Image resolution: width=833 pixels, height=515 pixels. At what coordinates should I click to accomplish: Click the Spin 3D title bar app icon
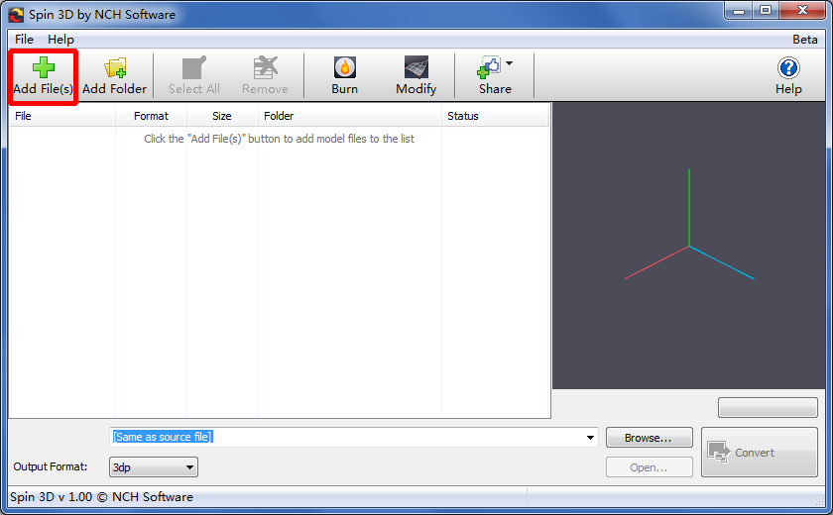(x=16, y=15)
